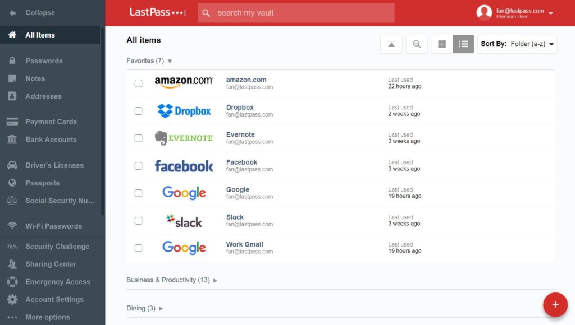This screenshot has width=575, height=325.
Task: Click the More options ellipsis icon
Action: 12,317
